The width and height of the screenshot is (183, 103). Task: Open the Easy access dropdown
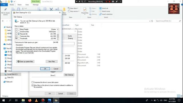[73, 11]
